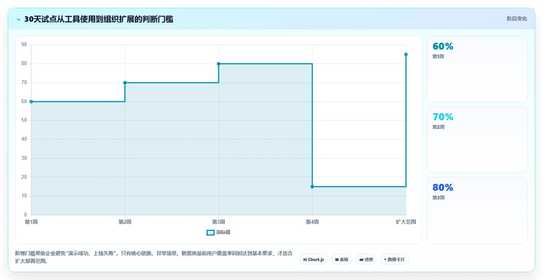Toggle the 指标值 legend item

coord(219,232)
